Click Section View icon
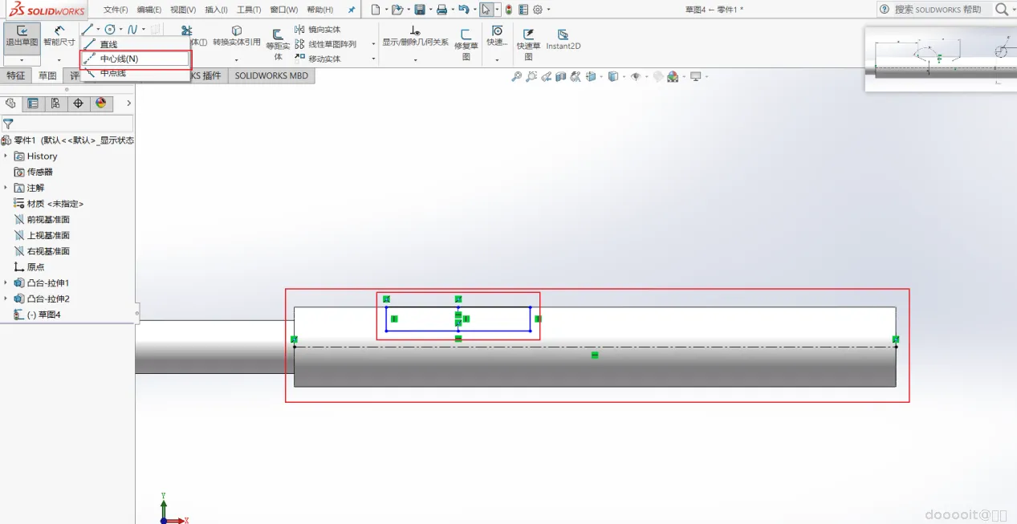The image size is (1017, 524). point(561,77)
